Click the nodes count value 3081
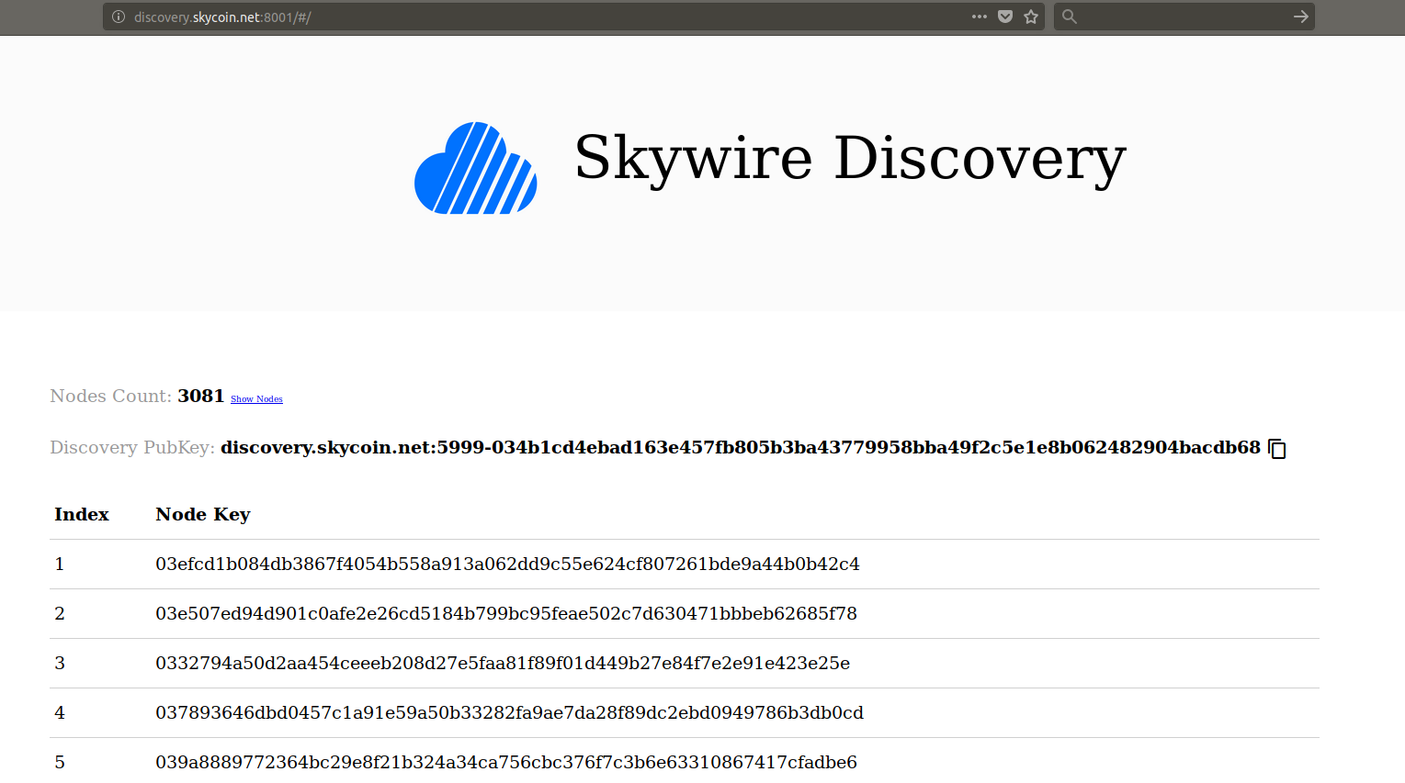This screenshot has height=783, width=1405. tap(201, 396)
